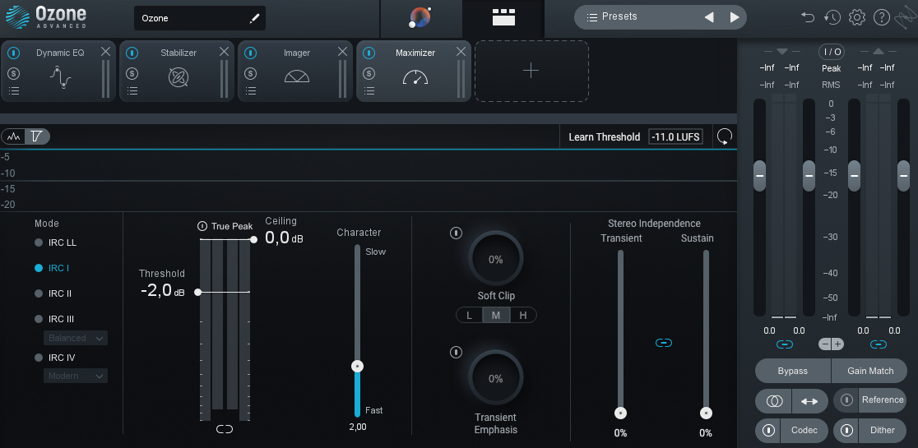Image resolution: width=918 pixels, height=448 pixels.
Task: Open the module chain view icon
Action: pyautogui.click(x=503, y=17)
